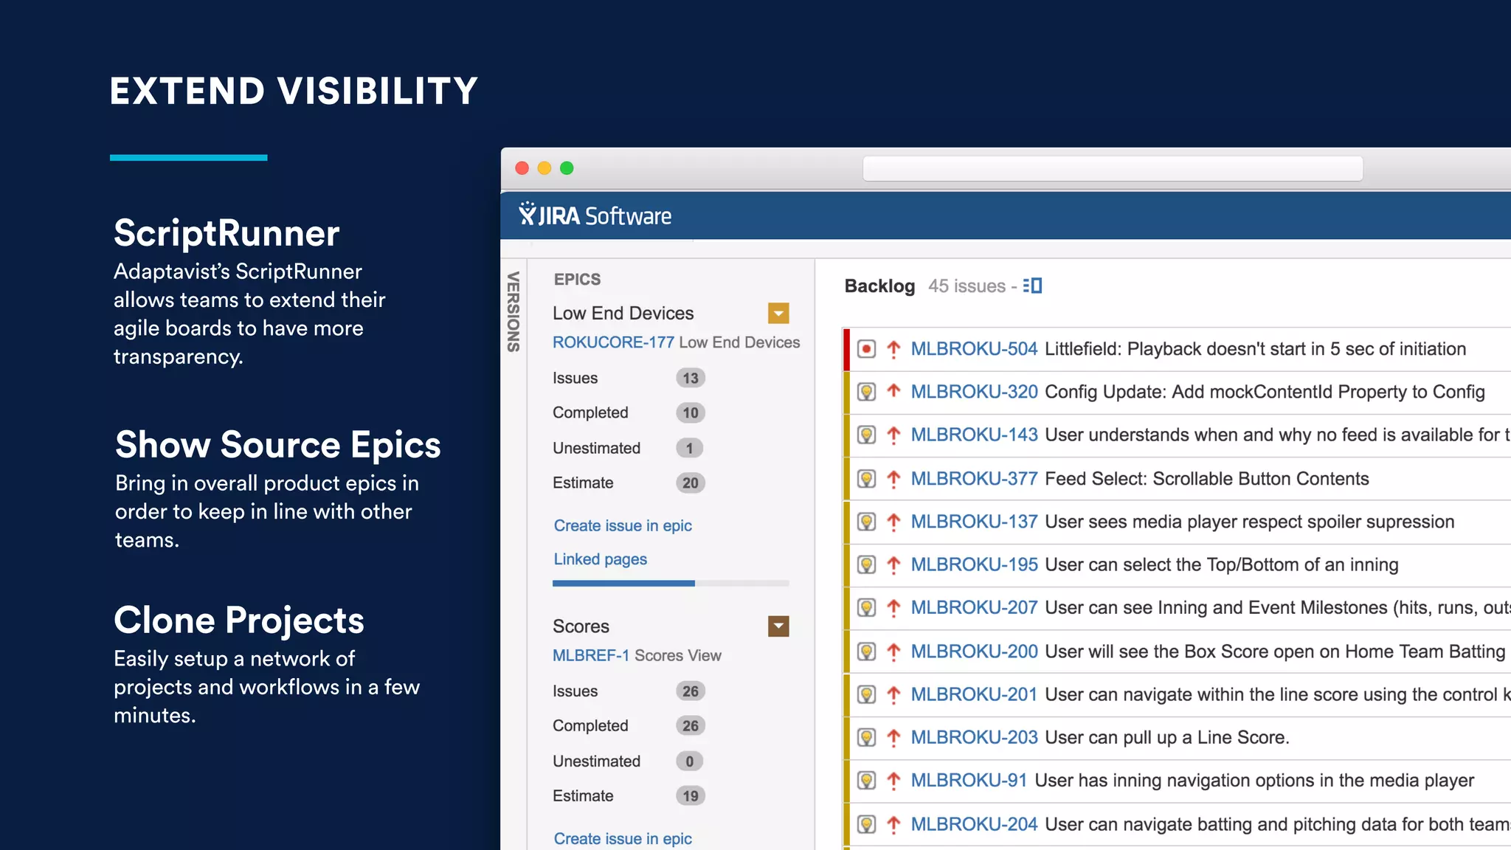Click priority arrow on MLBROKU-137
Image resolution: width=1511 pixels, height=850 pixels.
(x=893, y=522)
